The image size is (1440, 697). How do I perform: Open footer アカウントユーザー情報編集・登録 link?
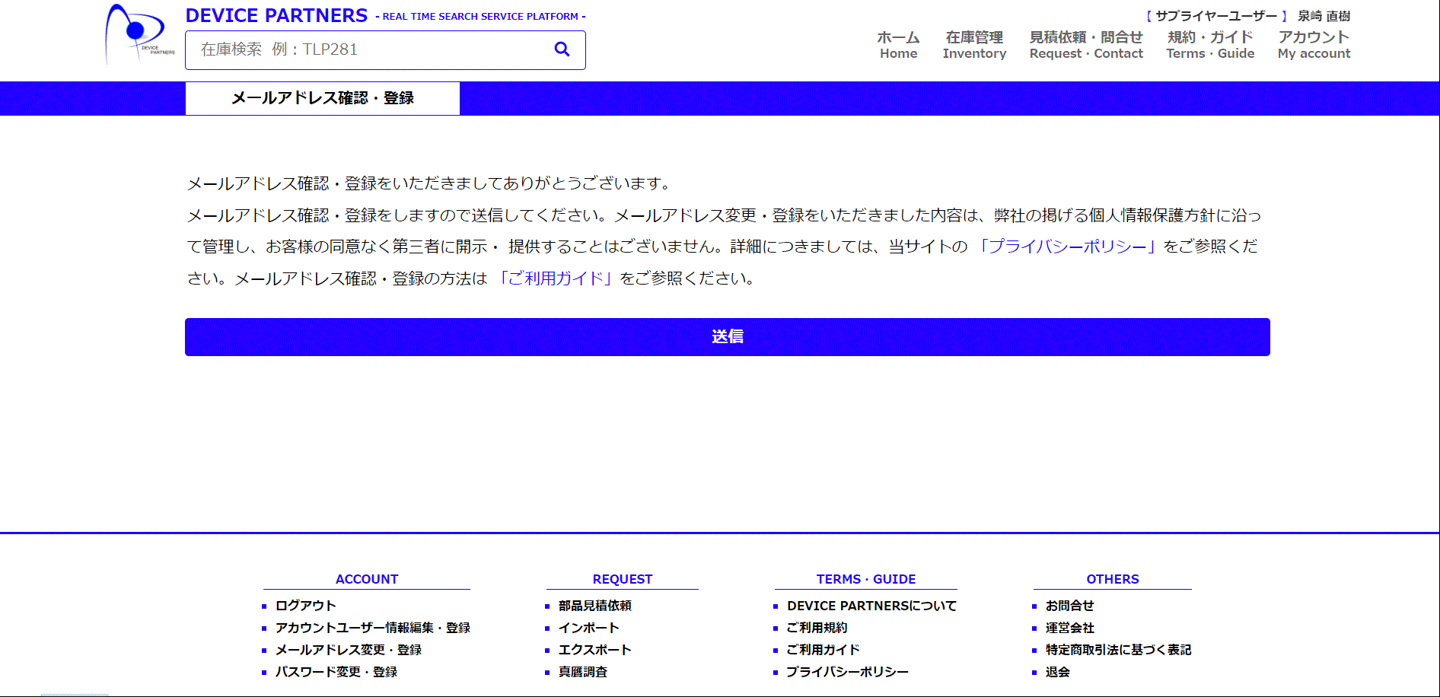pyautogui.click(x=372, y=628)
